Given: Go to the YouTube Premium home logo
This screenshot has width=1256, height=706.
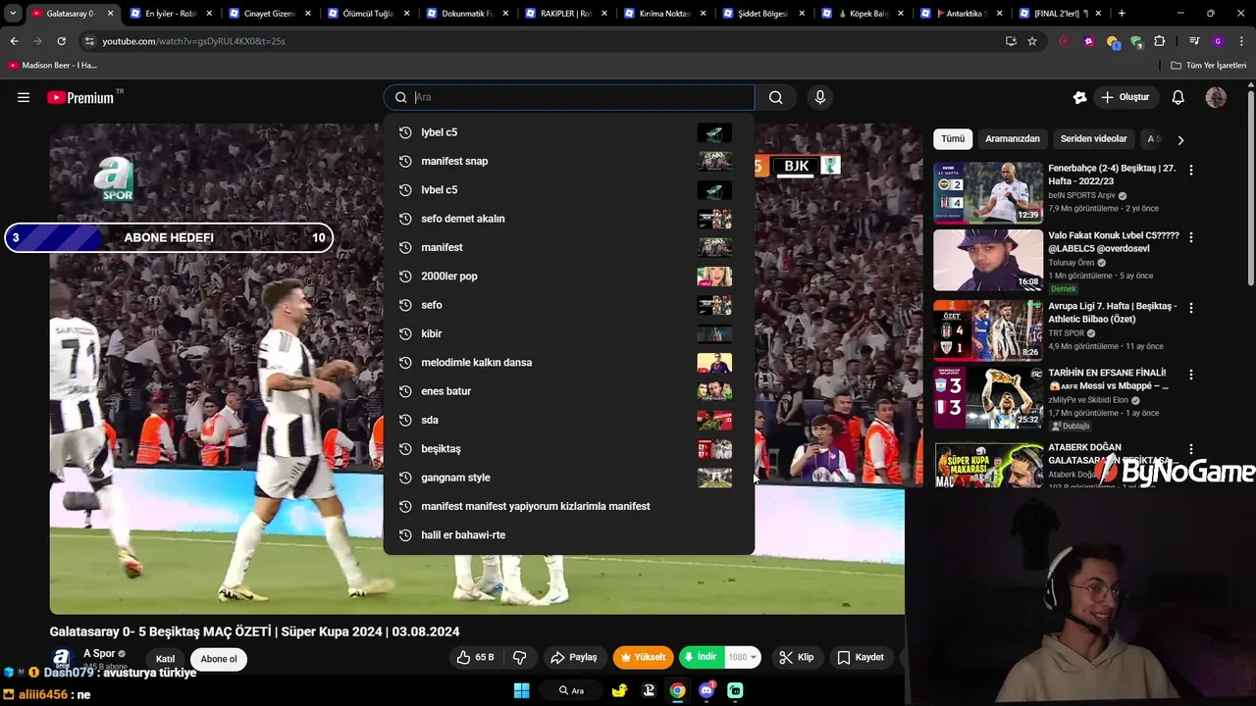Looking at the screenshot, I should pyautogui.click(x=81, y=97).
